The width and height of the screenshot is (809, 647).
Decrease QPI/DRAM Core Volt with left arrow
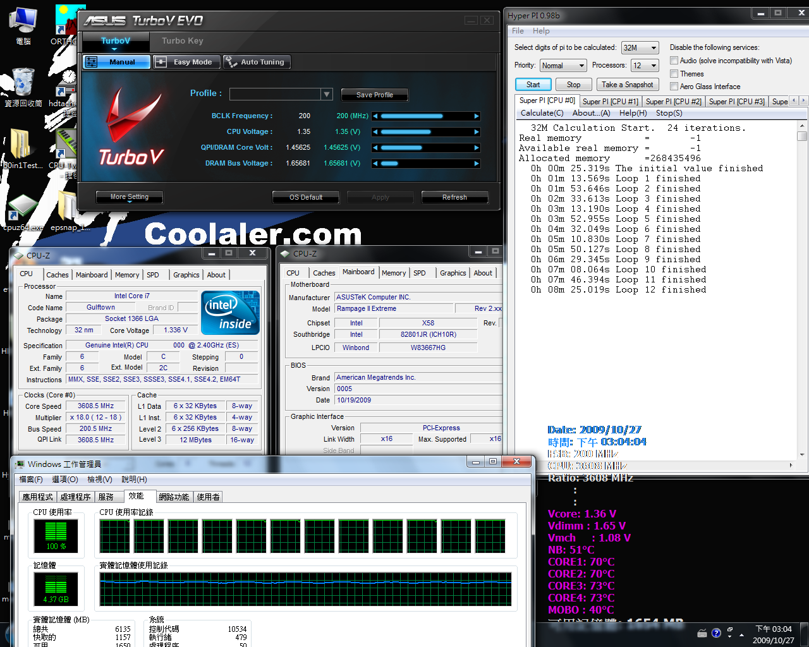click(x=375, y=148)
